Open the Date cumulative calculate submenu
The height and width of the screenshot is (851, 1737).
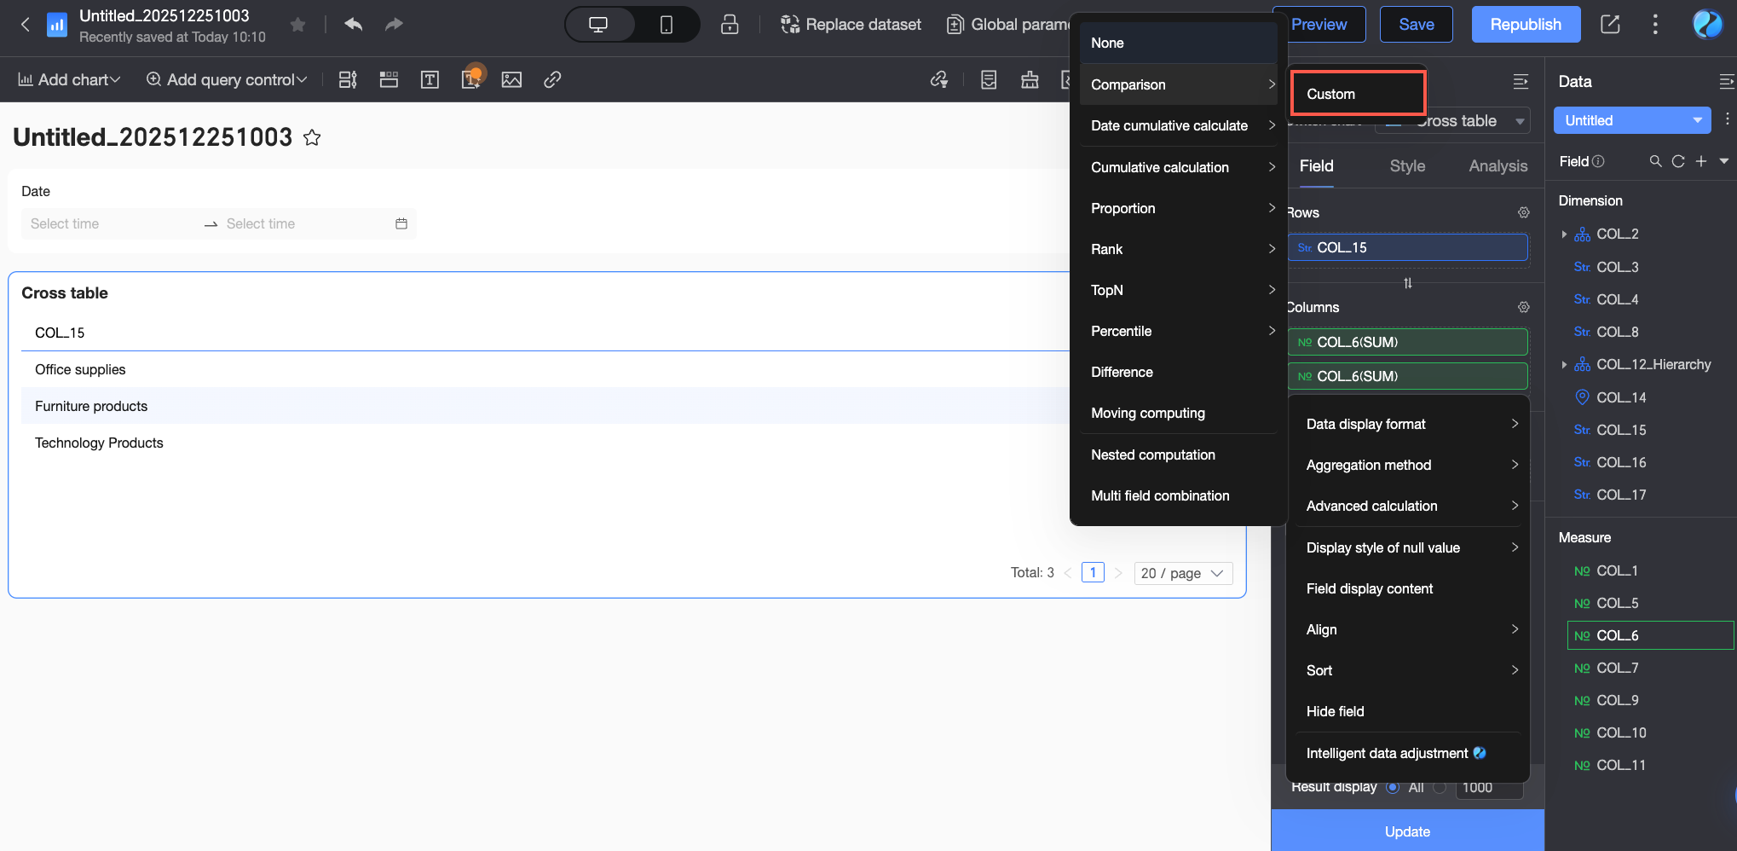[x=1179, y=125]
